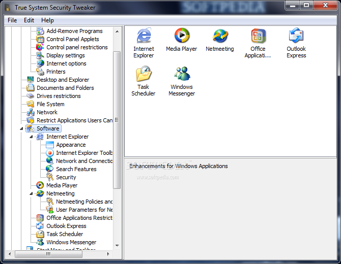
Task: Click the Restrict Applications Users Can icon
Action: [31, 120]
